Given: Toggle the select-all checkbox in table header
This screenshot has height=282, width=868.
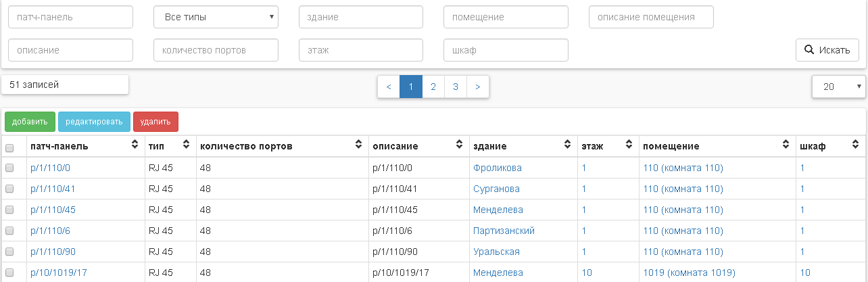Looking at the screenshot, I should pos(9,147).
